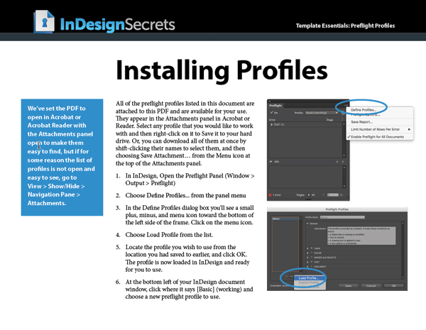
Task: Toggle the IMAGES and OBJECTS checkbox
Action: point(312,257)
